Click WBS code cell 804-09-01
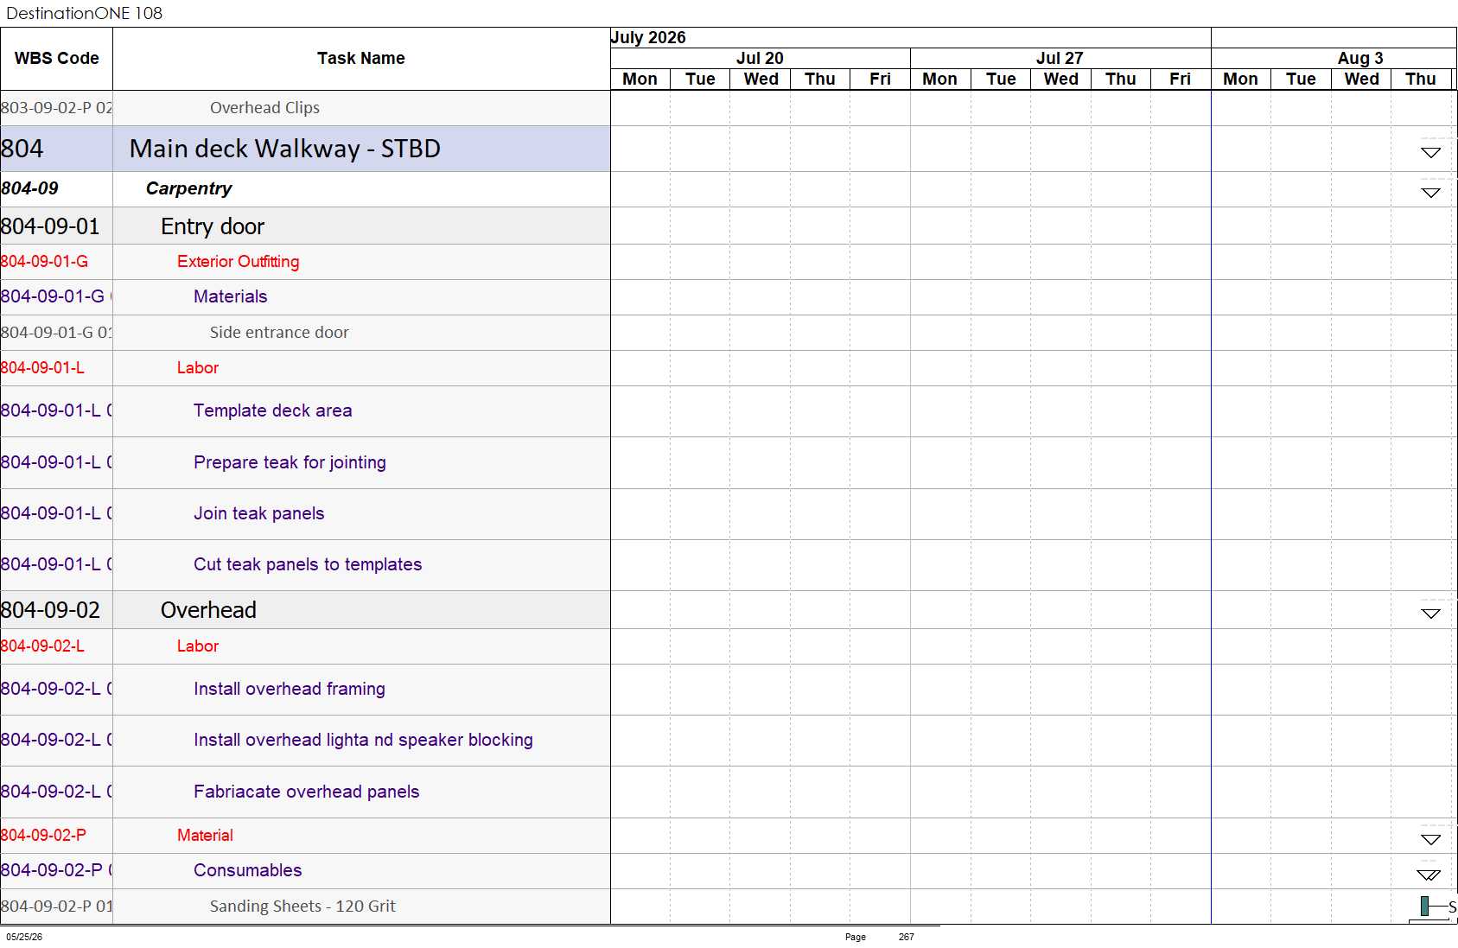The image size is (1458, 948). 57,226
